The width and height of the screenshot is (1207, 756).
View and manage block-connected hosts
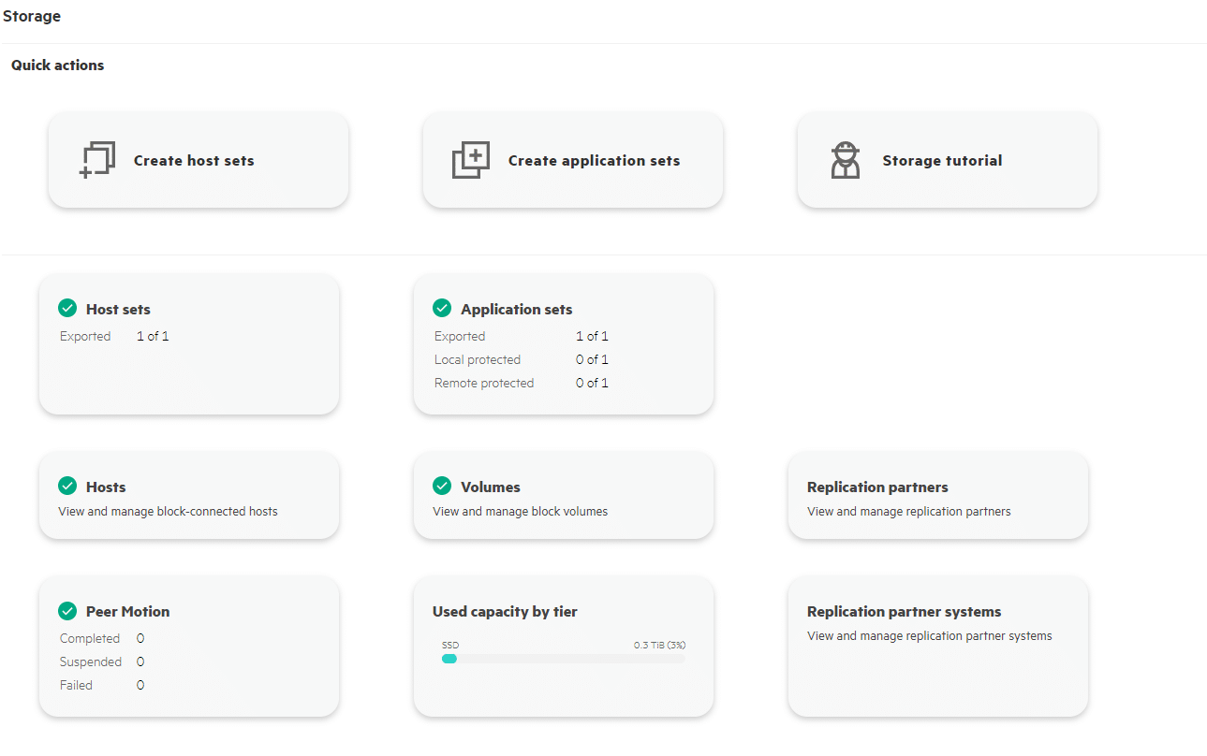[188, 495]
